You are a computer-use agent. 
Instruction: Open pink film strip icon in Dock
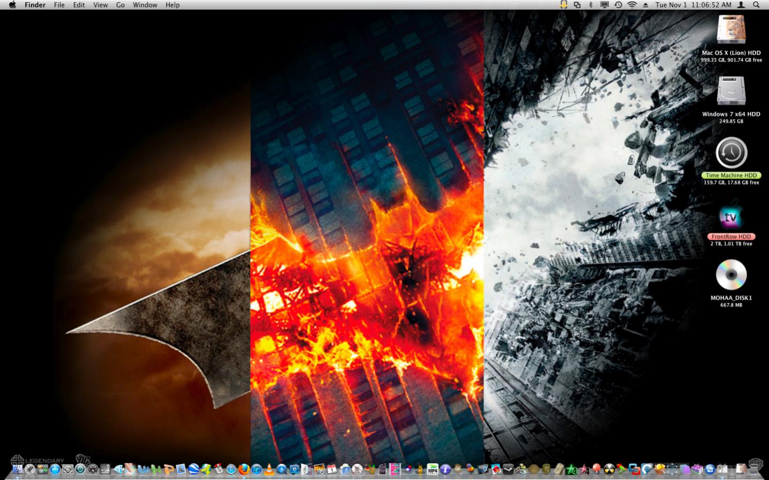[394, 469]
